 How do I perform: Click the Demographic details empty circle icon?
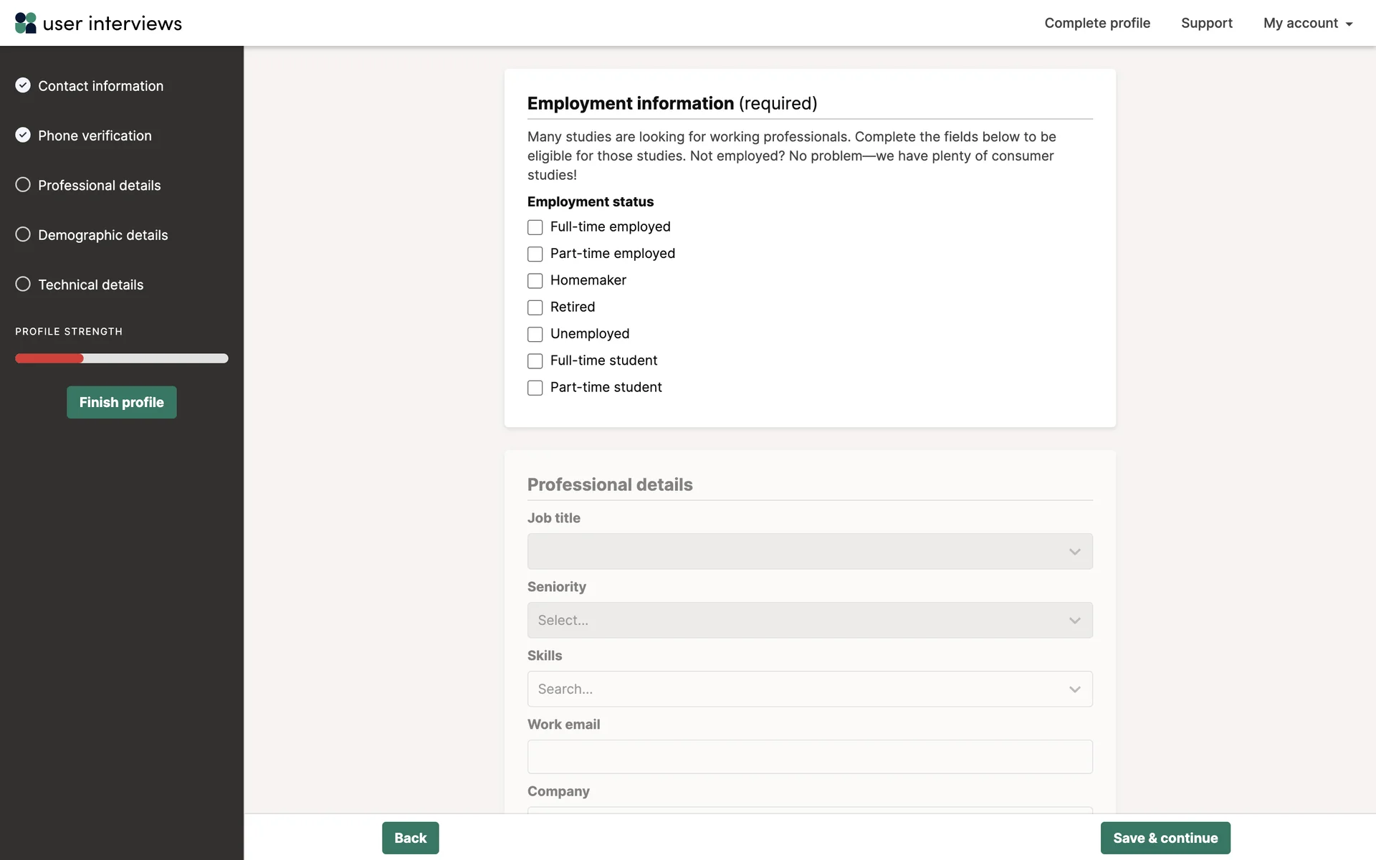pos(23,234)
